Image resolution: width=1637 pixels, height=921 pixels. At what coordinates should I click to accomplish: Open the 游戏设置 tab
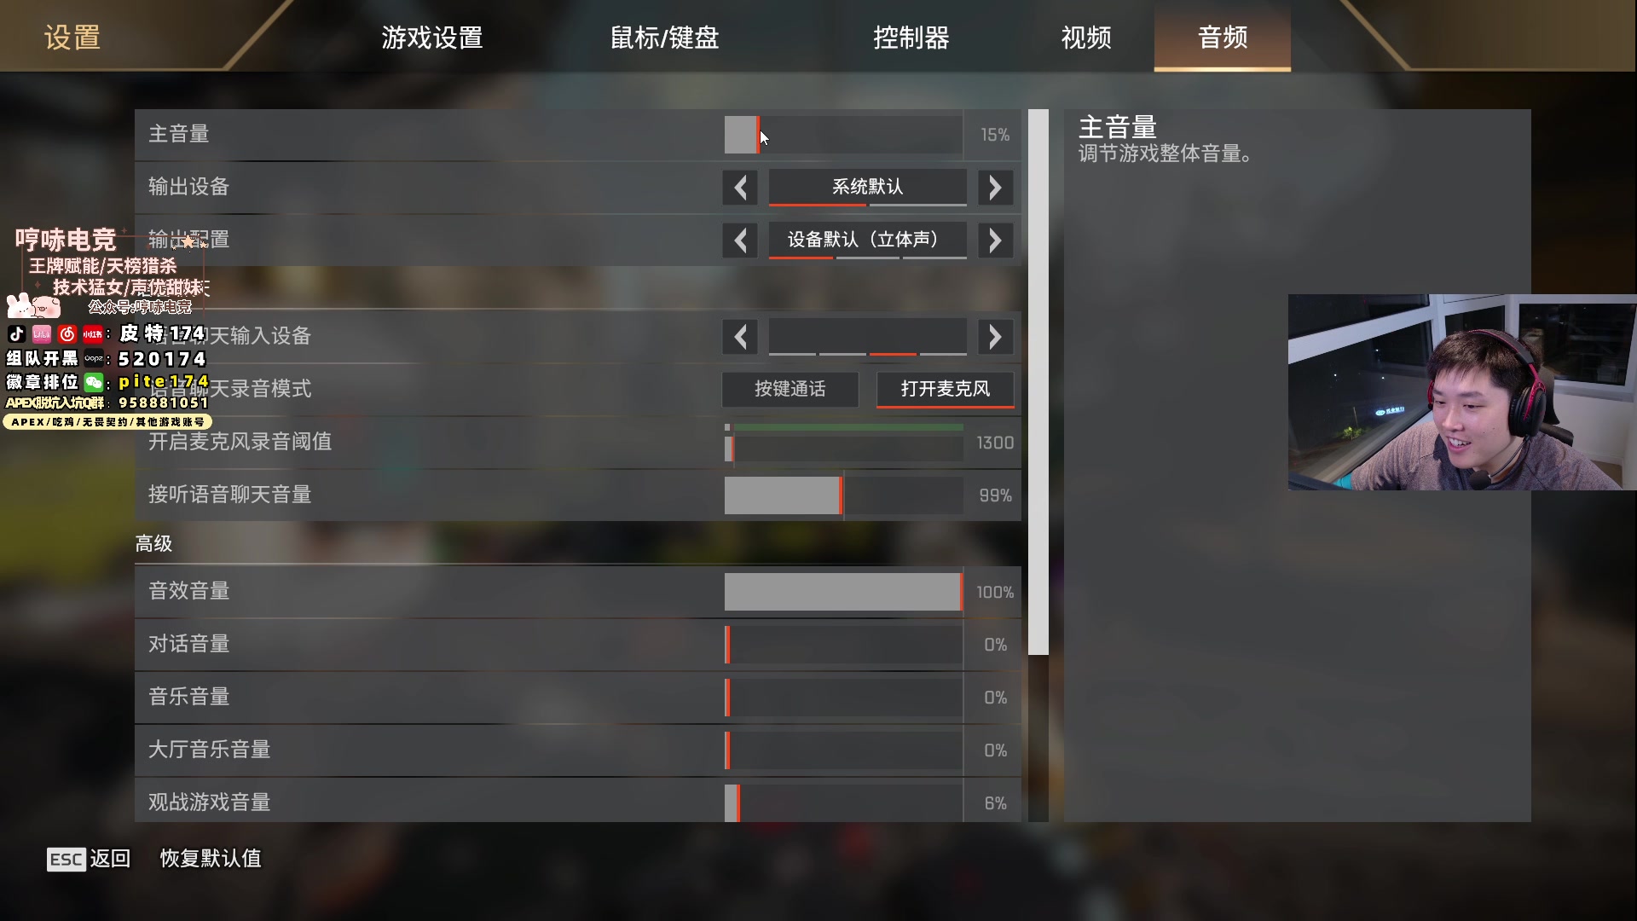point(432,38)
